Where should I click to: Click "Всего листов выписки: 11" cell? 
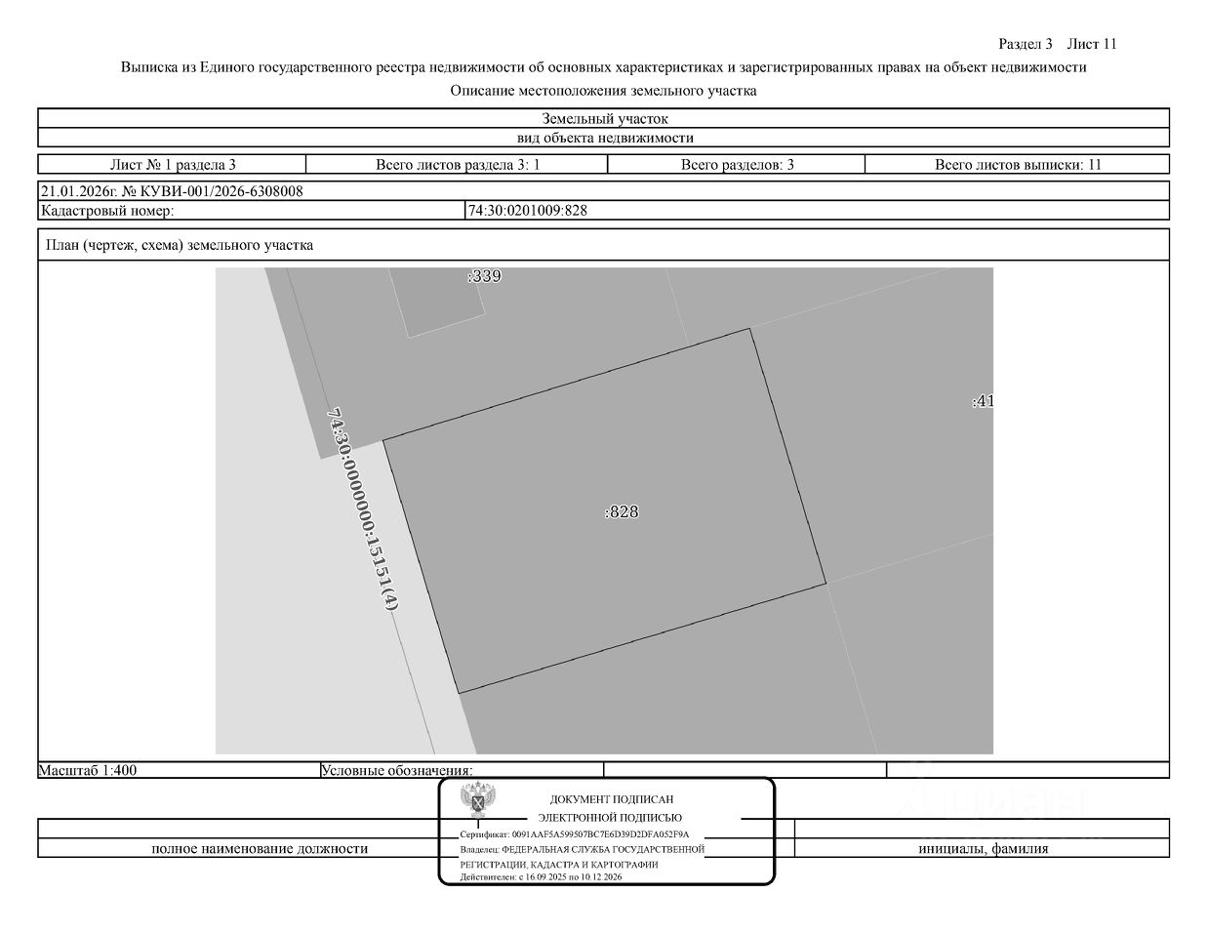pyautogui.click(x=1018, y=165)
